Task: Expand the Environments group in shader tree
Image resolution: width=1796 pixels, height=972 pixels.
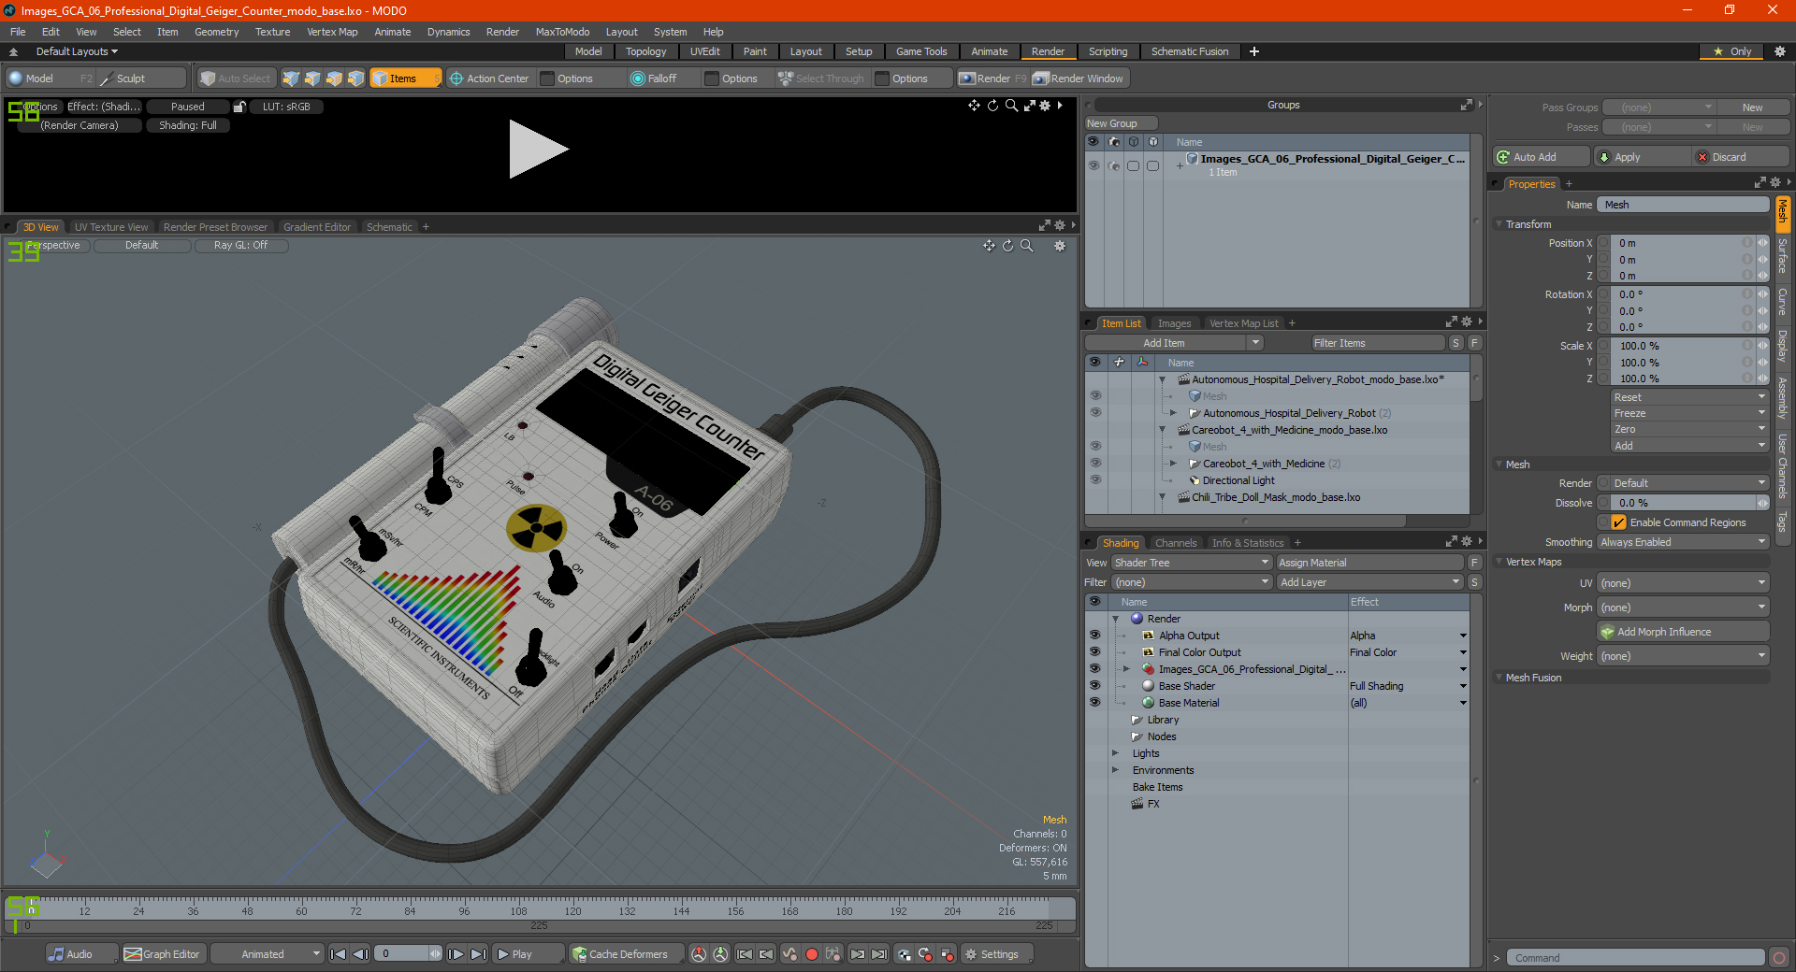Action: pos(1115,770)
